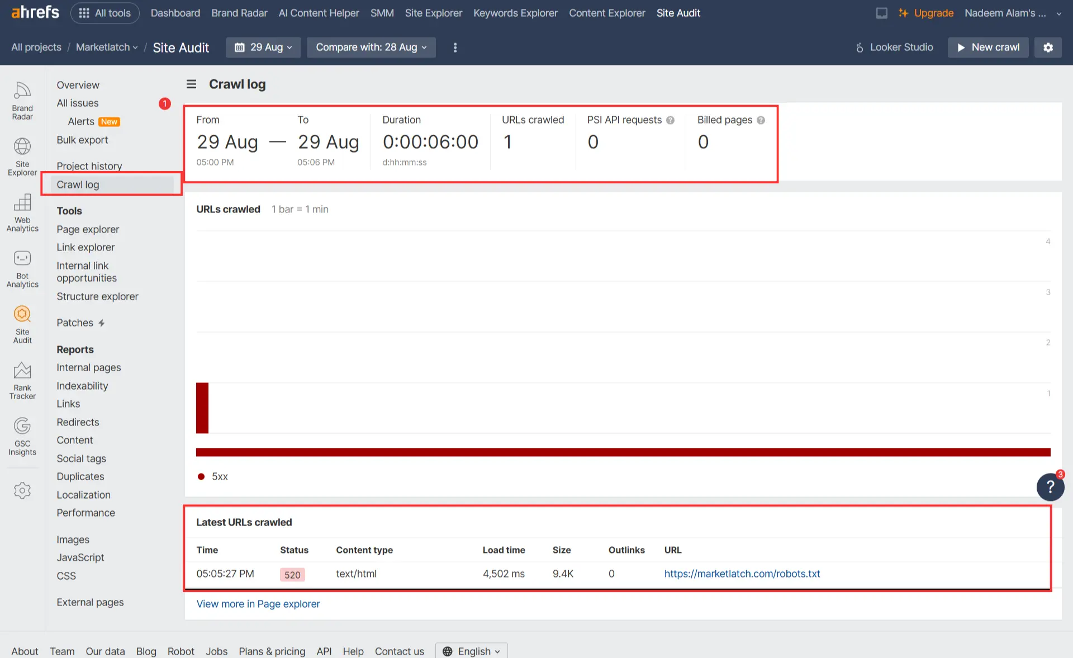Open Rank Tracker sidebar icon
The width and height of the screenshot is (1073, 658).
(22, 380)
